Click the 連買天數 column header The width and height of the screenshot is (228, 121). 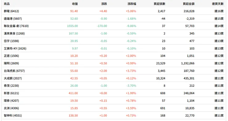coord(218,4)
